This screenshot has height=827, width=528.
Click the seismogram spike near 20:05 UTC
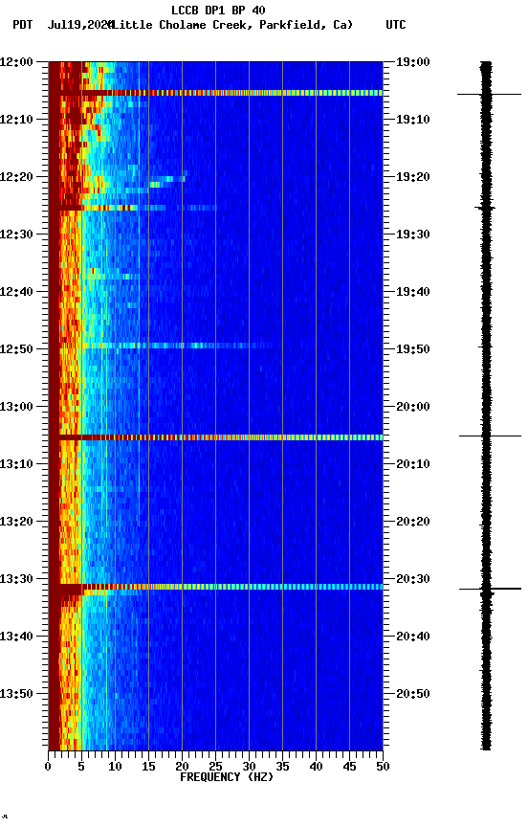click(490, 436)
